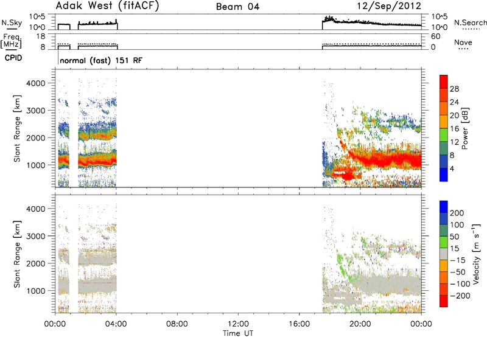Click the "18" frequency axis tick label
487x337 pixels.
tap(41, 36)
